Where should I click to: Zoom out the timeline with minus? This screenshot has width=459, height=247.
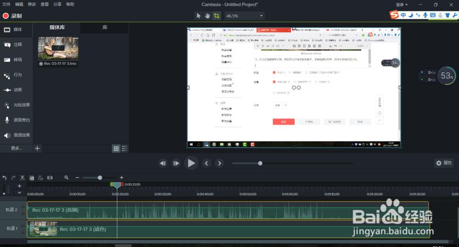[77, 178]
